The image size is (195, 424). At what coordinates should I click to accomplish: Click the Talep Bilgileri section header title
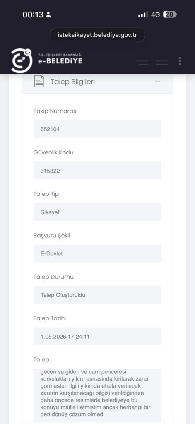tap(73, 82)
